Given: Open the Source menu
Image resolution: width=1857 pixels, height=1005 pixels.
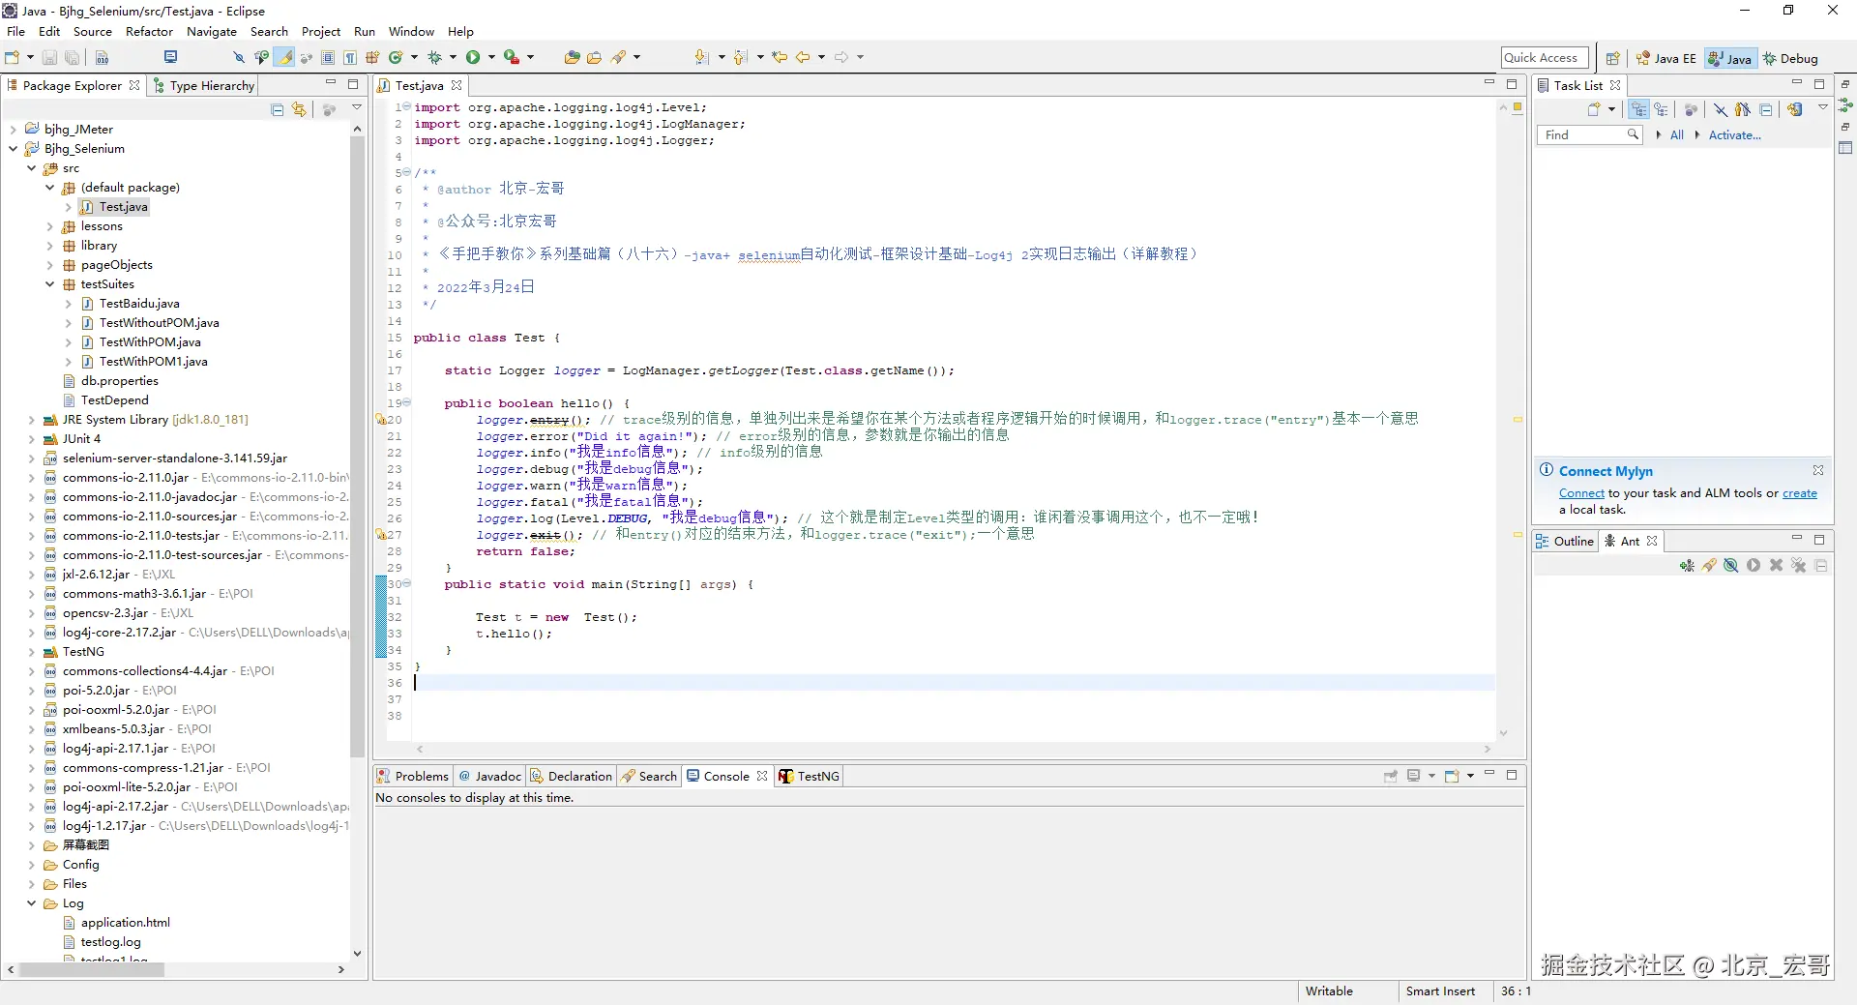Looking at the screenshot, I should pyautogui.click(x=93, y=32).
